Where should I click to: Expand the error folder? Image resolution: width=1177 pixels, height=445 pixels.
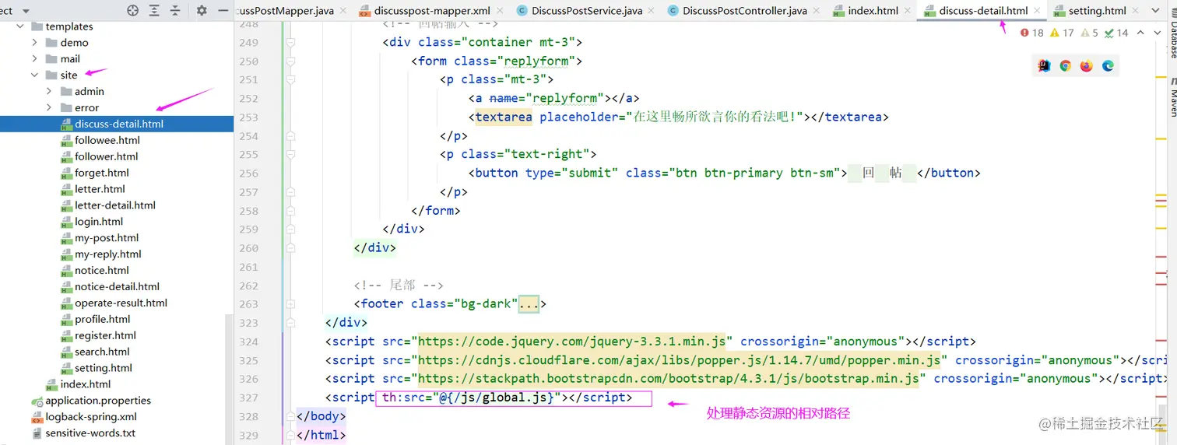49,107
